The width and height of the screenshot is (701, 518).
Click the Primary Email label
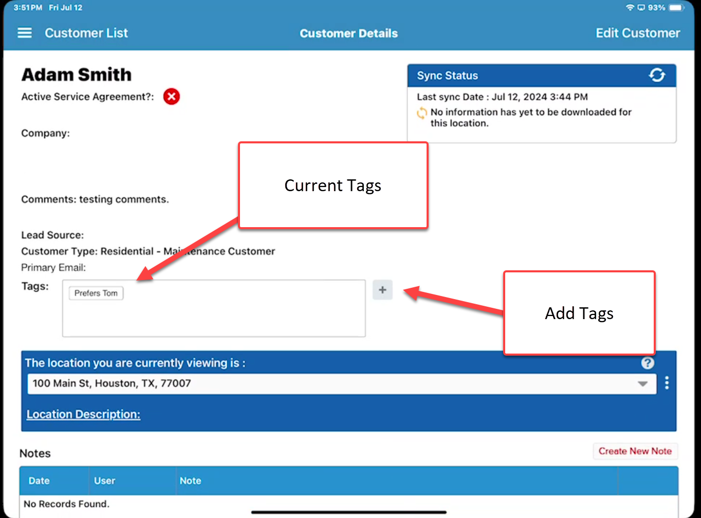pos(53,268)
